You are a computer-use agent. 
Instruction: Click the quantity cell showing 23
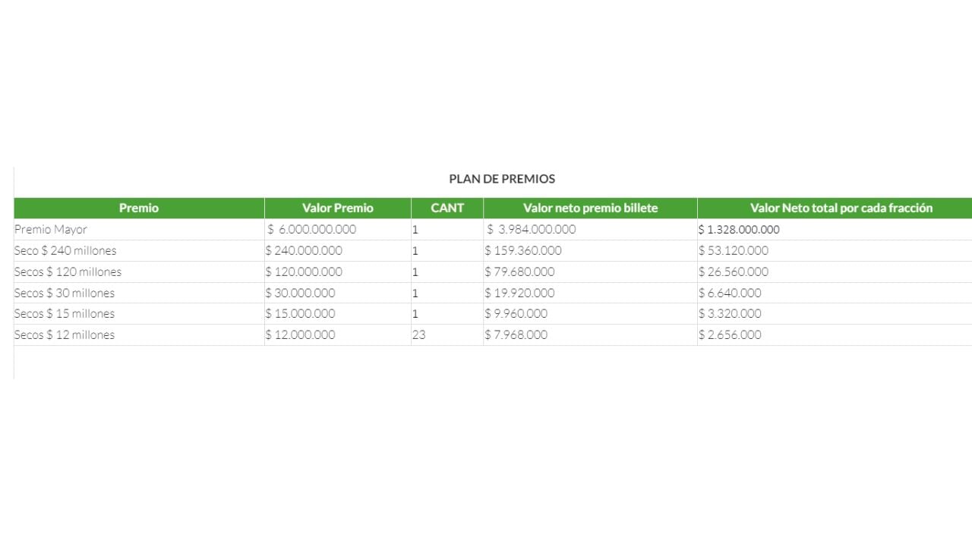pos(418,334)
